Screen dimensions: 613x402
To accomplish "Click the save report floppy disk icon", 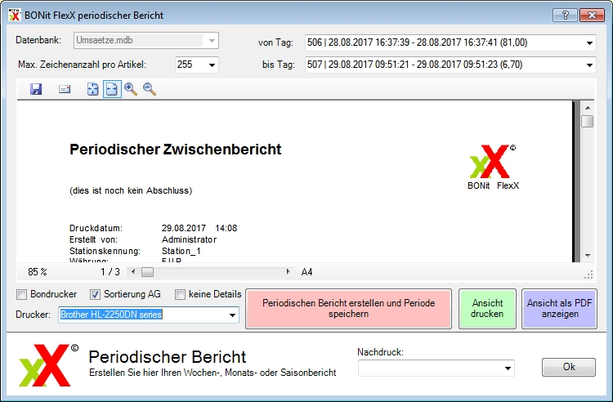I will [36, 89].
